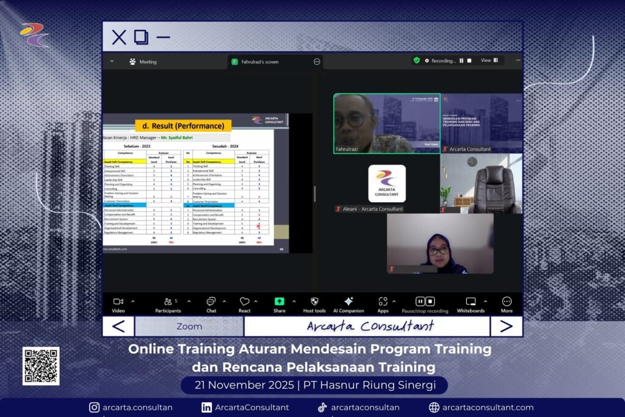This screenshot has height=417, width=625.
Task: Pause the recording in bottom toolbar
Action: pos(420,302)
